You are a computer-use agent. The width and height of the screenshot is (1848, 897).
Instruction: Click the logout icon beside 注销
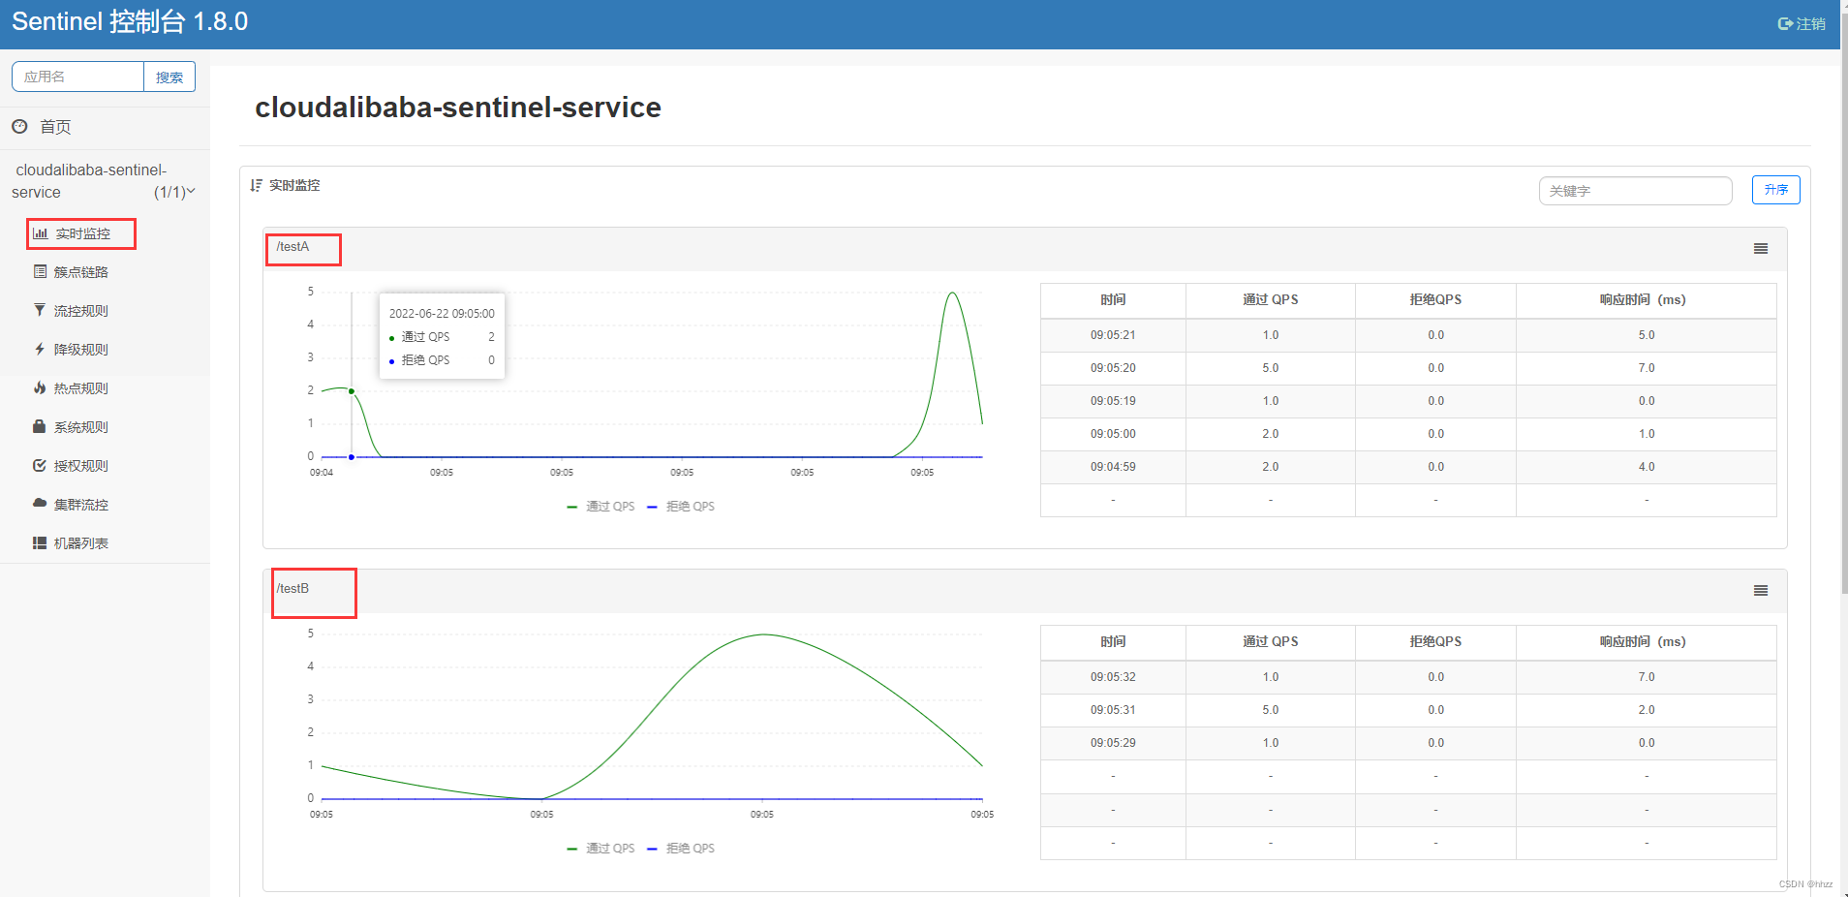pyautogui.click(x=1785, y=23)
